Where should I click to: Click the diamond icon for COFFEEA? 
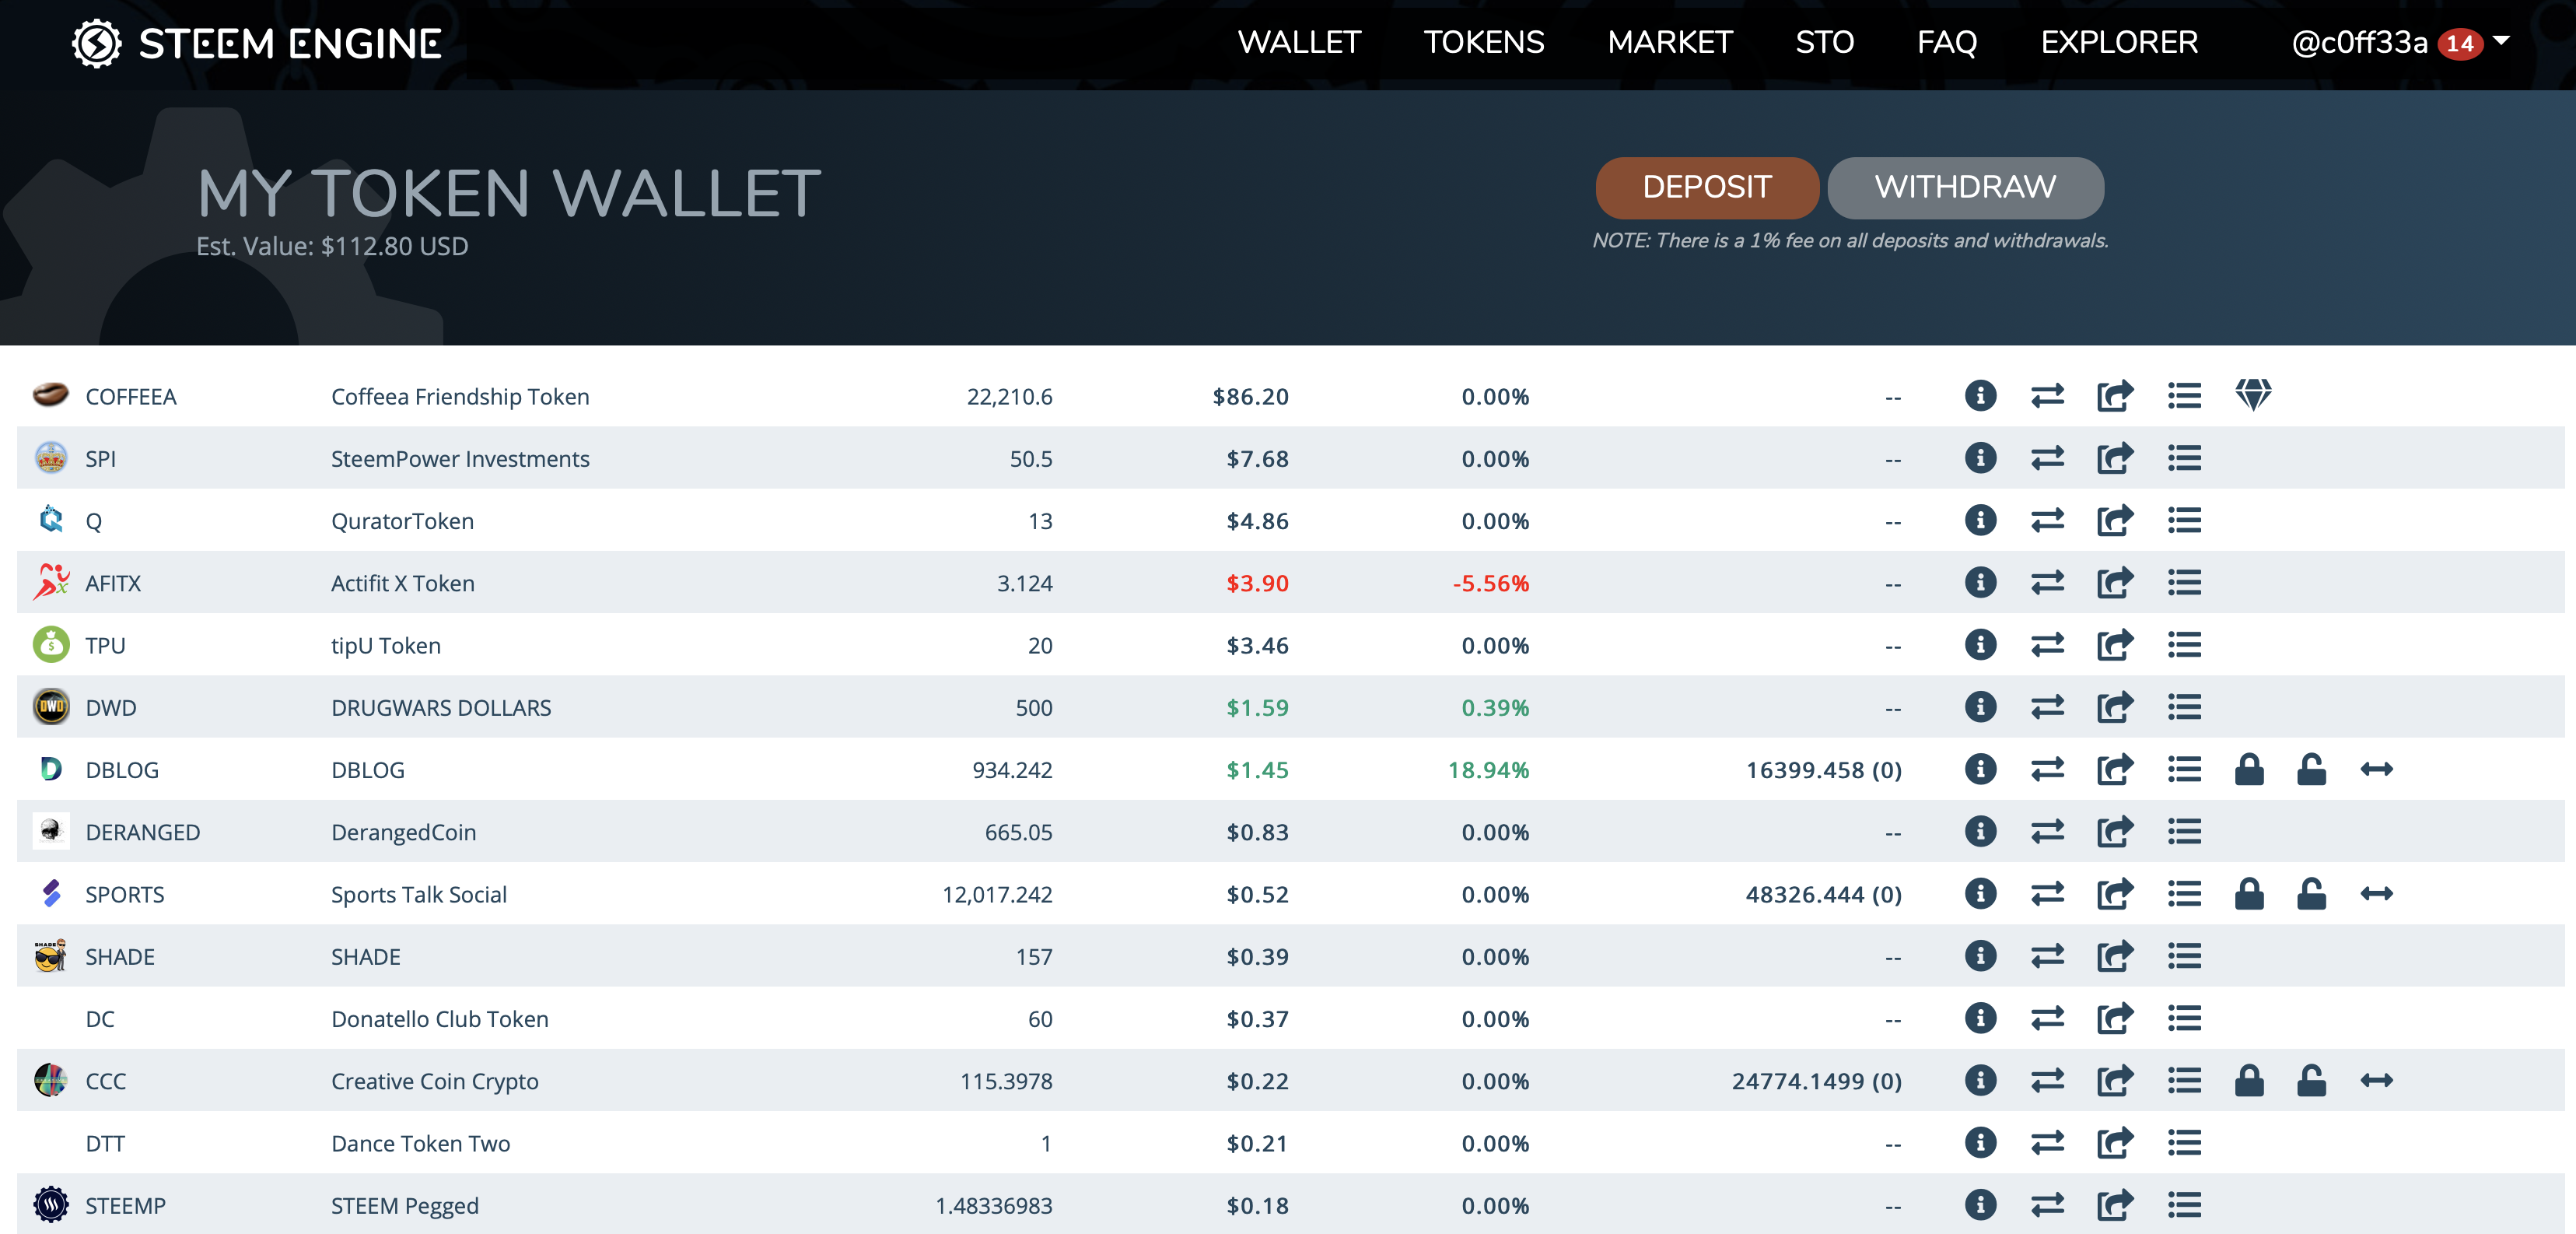pyautogui.click(x=2253, y=395)
